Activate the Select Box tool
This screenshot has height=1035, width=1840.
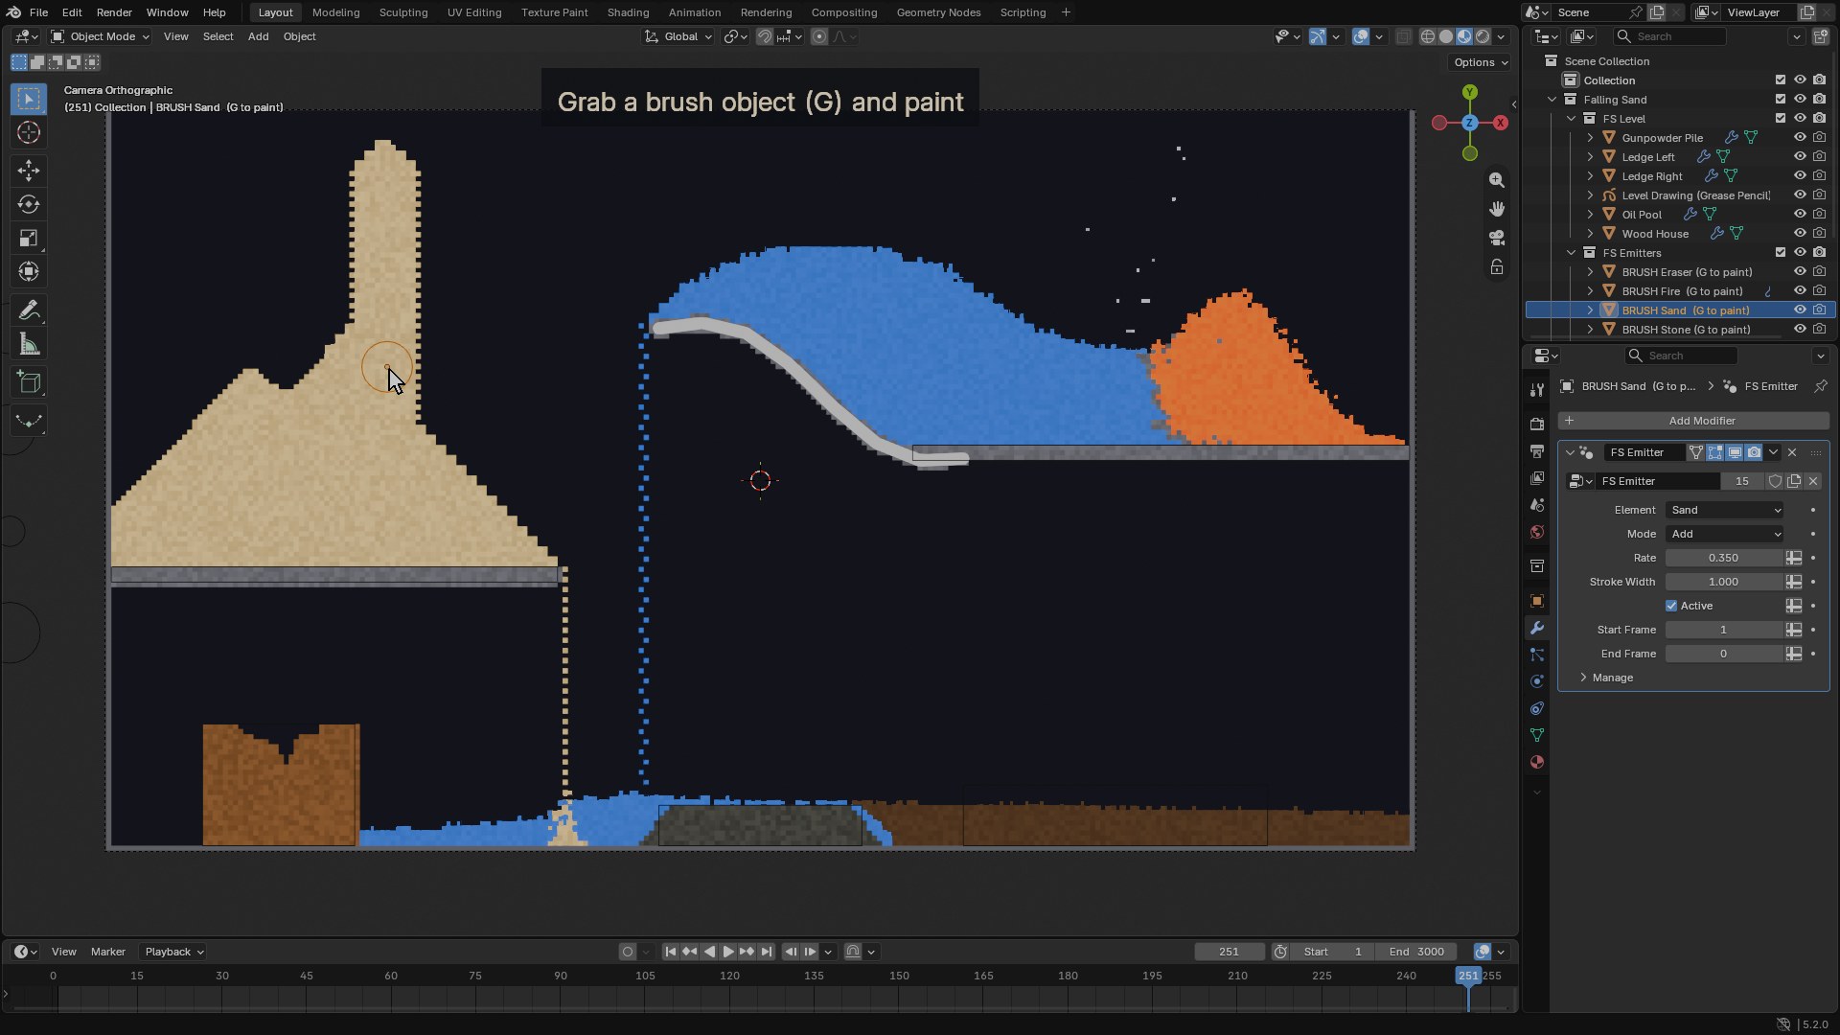click(x=29, y=99)
